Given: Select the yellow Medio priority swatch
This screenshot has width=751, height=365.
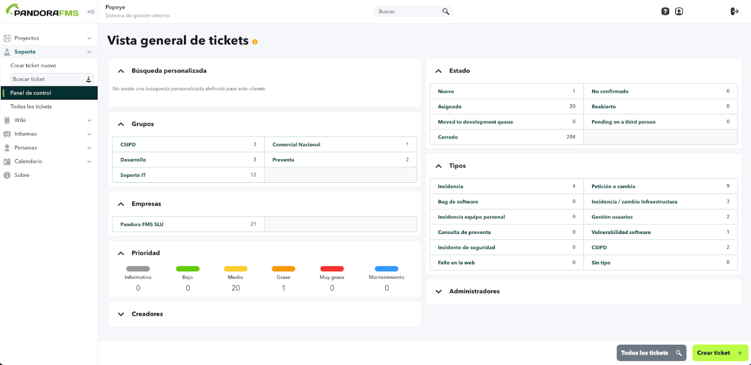Looking at the screenshot, I should 235,269.
